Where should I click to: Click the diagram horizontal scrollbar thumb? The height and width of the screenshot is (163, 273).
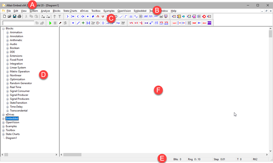pos(72,155)
